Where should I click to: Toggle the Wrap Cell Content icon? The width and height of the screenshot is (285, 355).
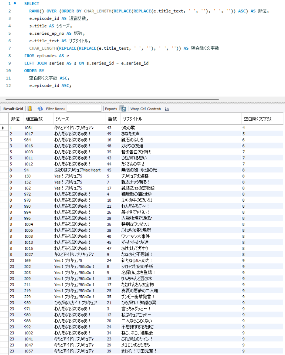[167, 109]
